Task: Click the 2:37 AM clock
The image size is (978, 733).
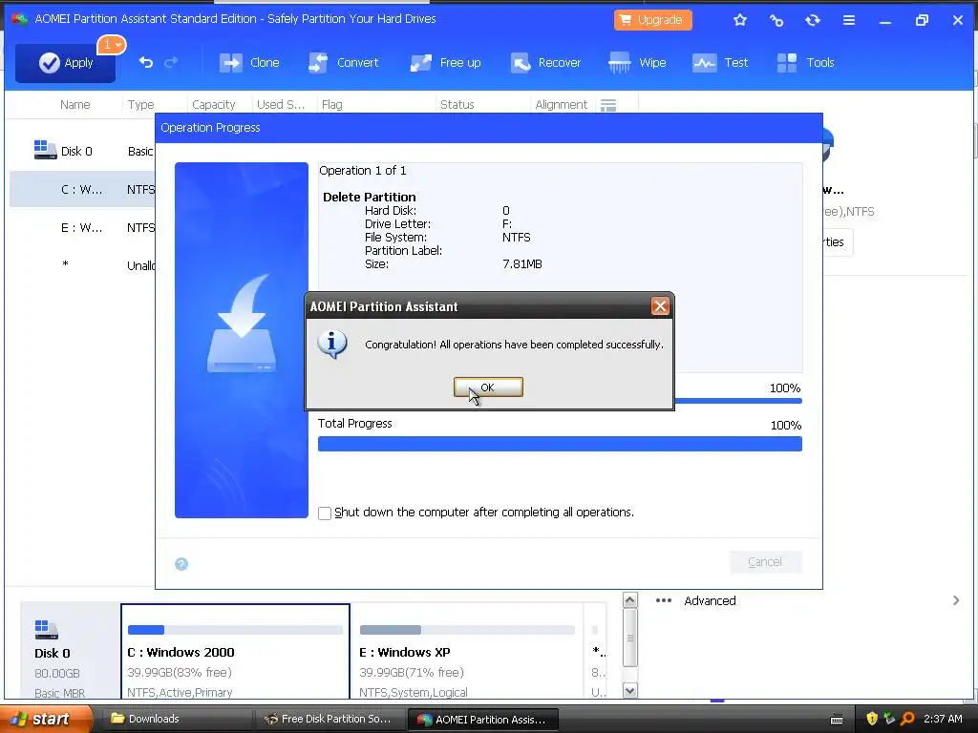Action: pos(943,719)
